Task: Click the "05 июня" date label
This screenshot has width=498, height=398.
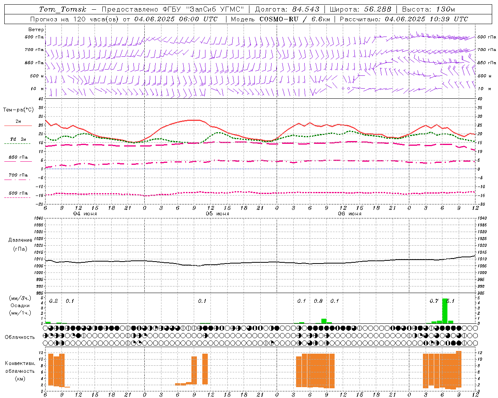Action: pyautogui.click(x=217, y=214)
